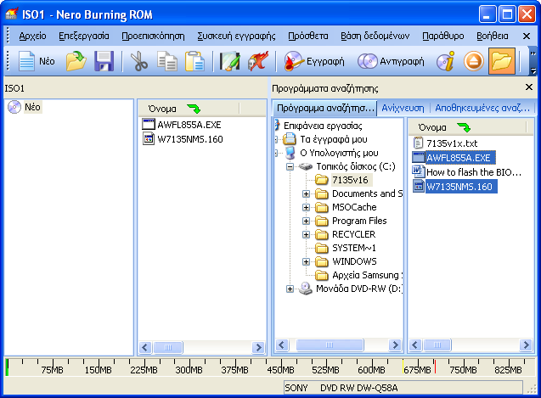Click the Αντιγραφή copy disc icon

tap(368, 61)
